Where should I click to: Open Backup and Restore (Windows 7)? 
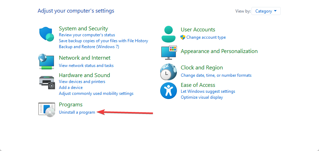[x=89, y=47]
